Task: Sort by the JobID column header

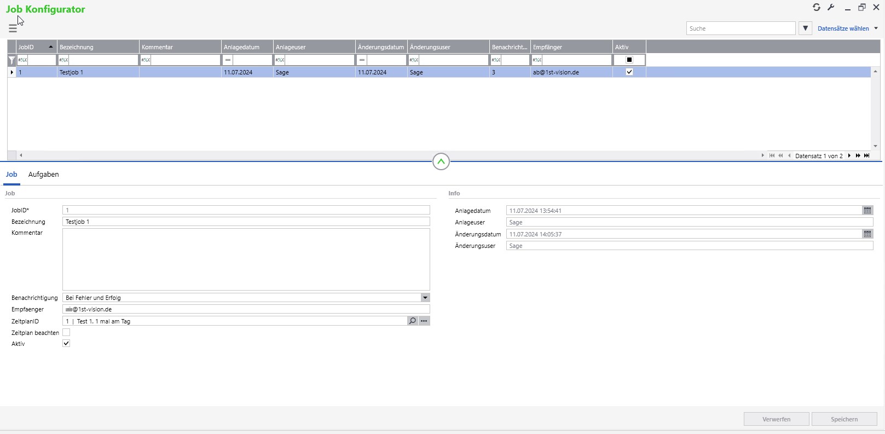Action: click(x=37, y=47)
